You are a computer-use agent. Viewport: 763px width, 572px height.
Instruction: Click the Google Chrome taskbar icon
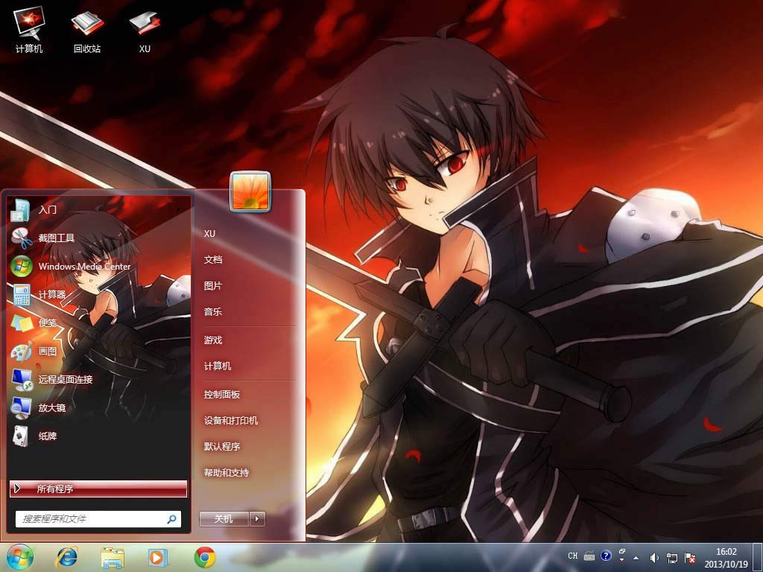click(205, 557)
